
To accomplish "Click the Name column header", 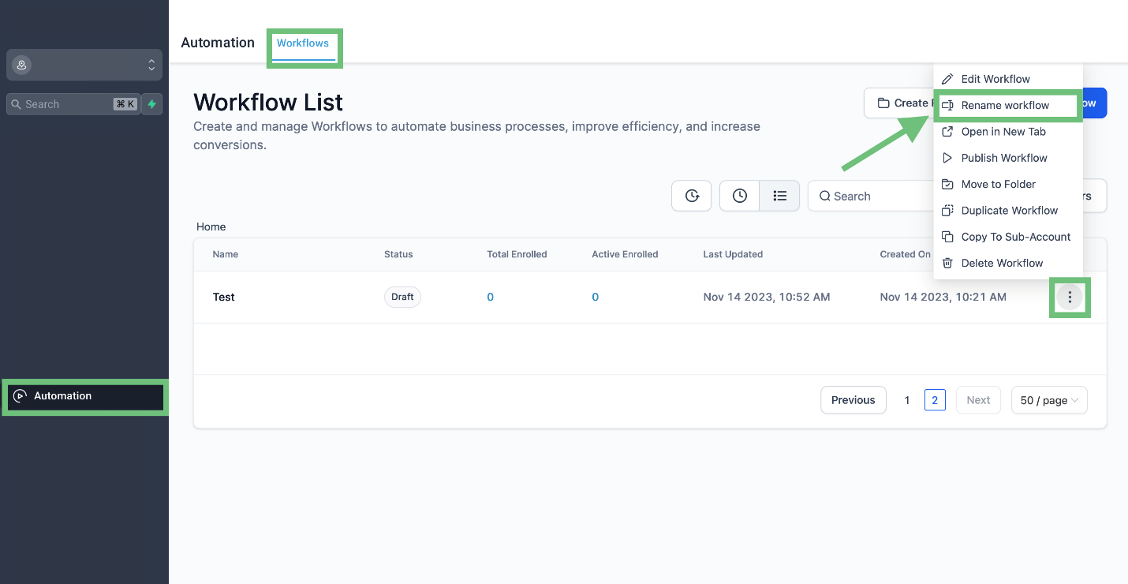I will pyautogui.click(x=226, y=254).
